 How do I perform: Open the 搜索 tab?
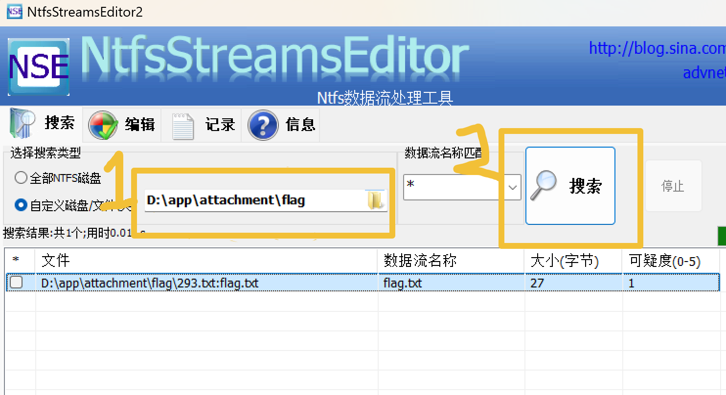(43, 124)
